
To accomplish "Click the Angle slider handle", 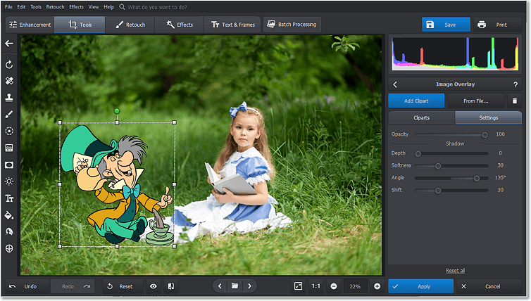I will (476, 178).
